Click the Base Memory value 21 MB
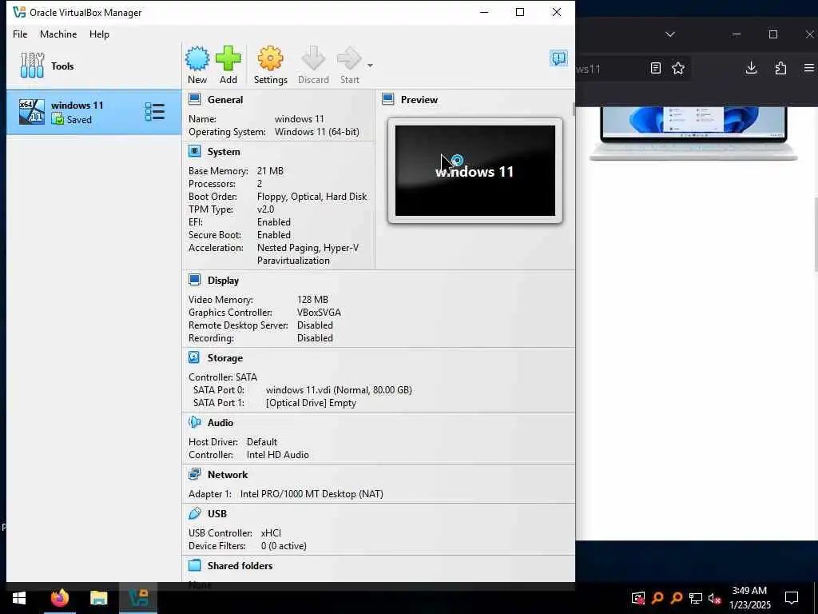818x614 pixels. (x=270, y=171)
